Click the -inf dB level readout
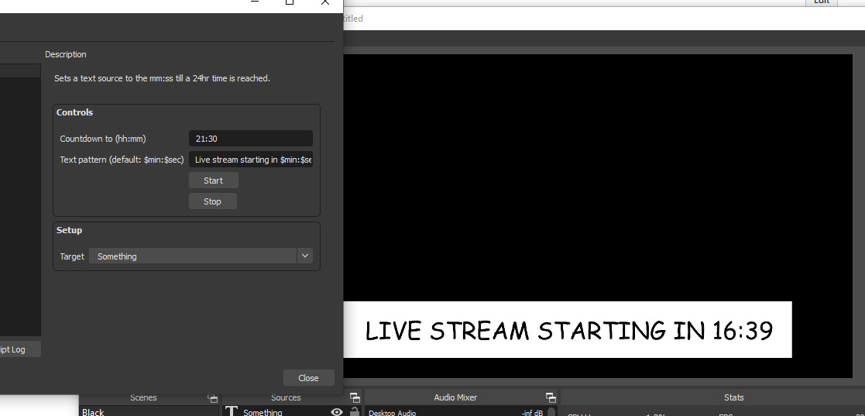The width and height of the screenshot is (865, 416). tap(532, 413)
